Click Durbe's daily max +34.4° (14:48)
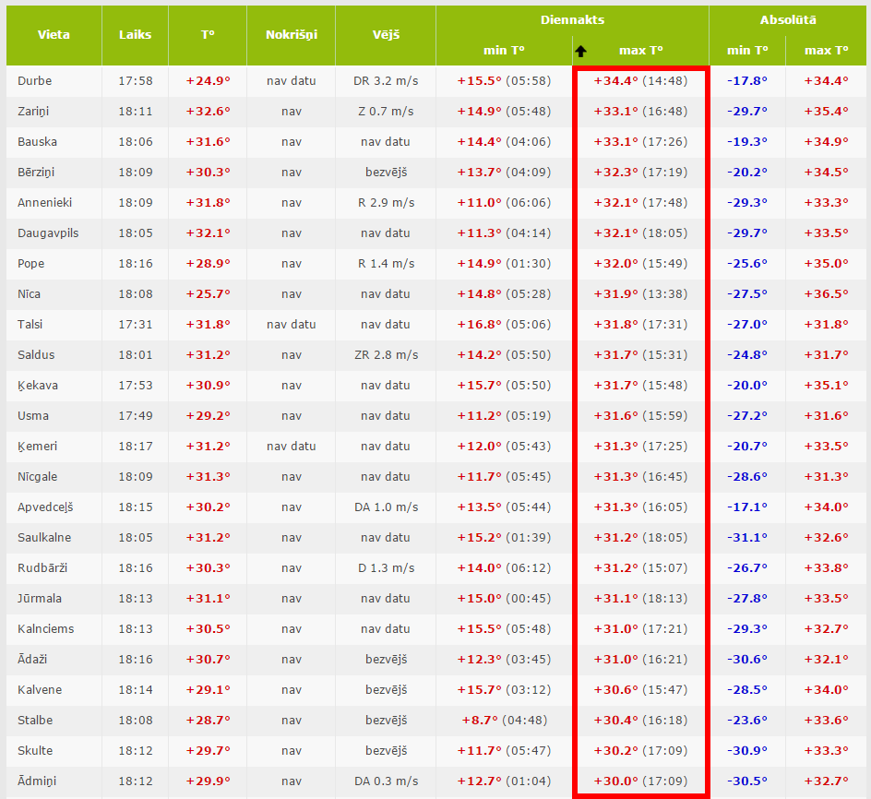 coord(640,80)
